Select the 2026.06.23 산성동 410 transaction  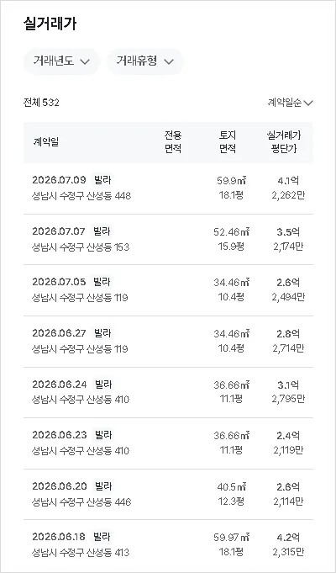click(168, 443)
